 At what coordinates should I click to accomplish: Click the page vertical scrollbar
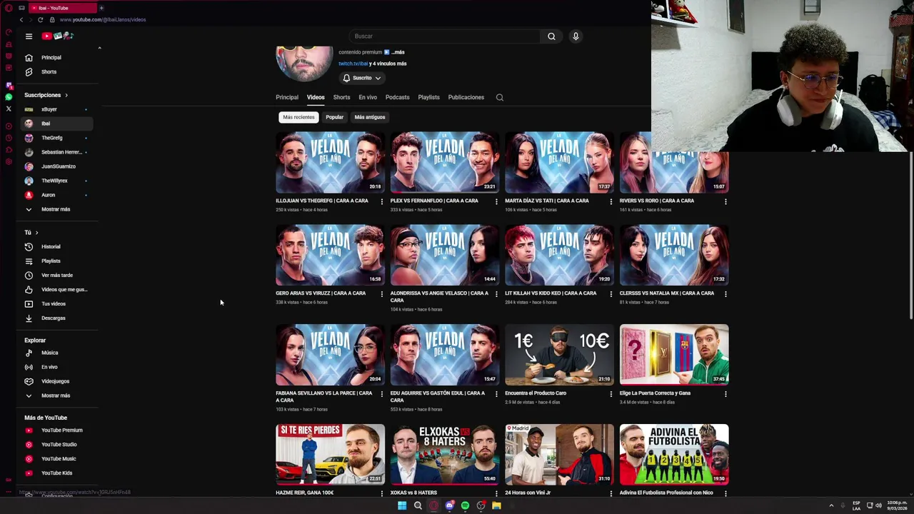(910, 236)
